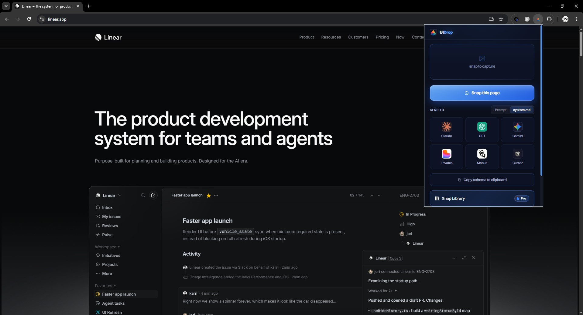Click the page vertical scrollbar thumb
The width and height of the screenshot is (583, 315).
coord(581,44)
